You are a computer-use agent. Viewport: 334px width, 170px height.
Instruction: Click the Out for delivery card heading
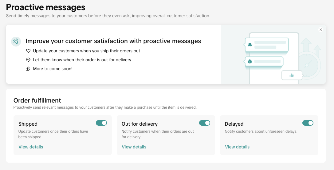(x=139, y=124)
